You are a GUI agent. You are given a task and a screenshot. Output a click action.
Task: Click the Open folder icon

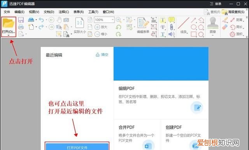9,23
